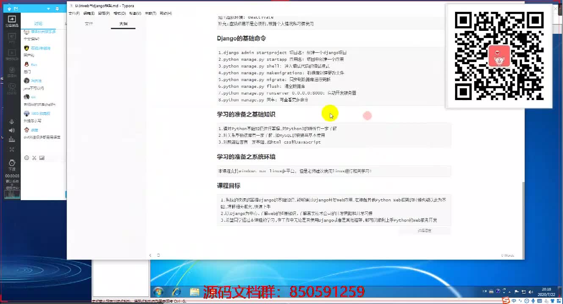Click user name Kun in chat list
The width and height of the screenshot is (563, 304).
(34, 65)
